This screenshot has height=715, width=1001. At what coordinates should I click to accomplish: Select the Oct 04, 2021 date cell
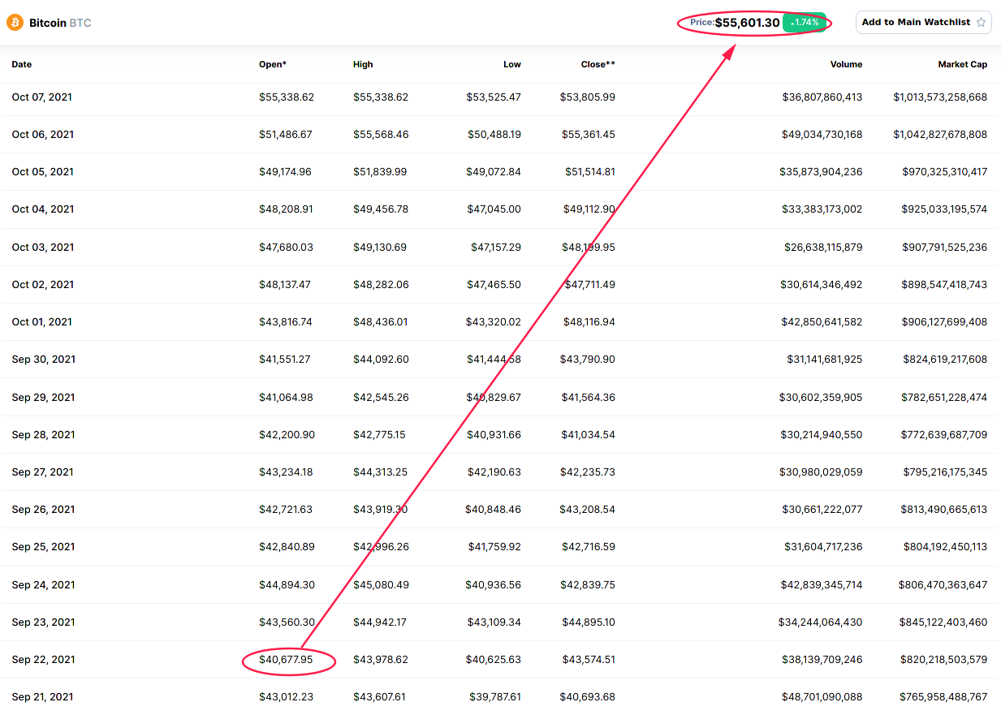(x=43, y=209)
